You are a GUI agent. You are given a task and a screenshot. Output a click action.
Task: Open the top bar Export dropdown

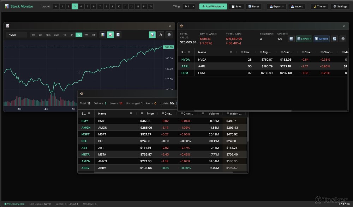point(276,6)
